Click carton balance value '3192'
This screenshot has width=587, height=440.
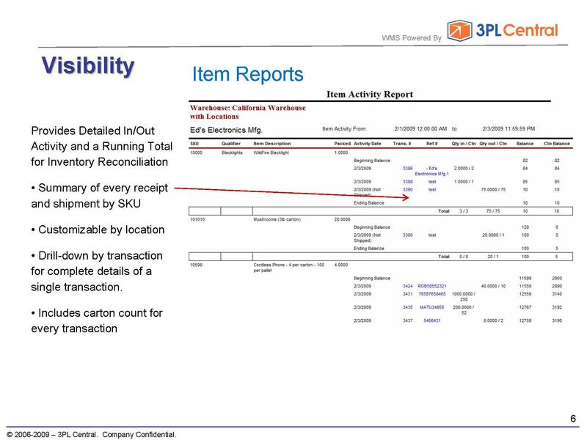click(557, 307)
